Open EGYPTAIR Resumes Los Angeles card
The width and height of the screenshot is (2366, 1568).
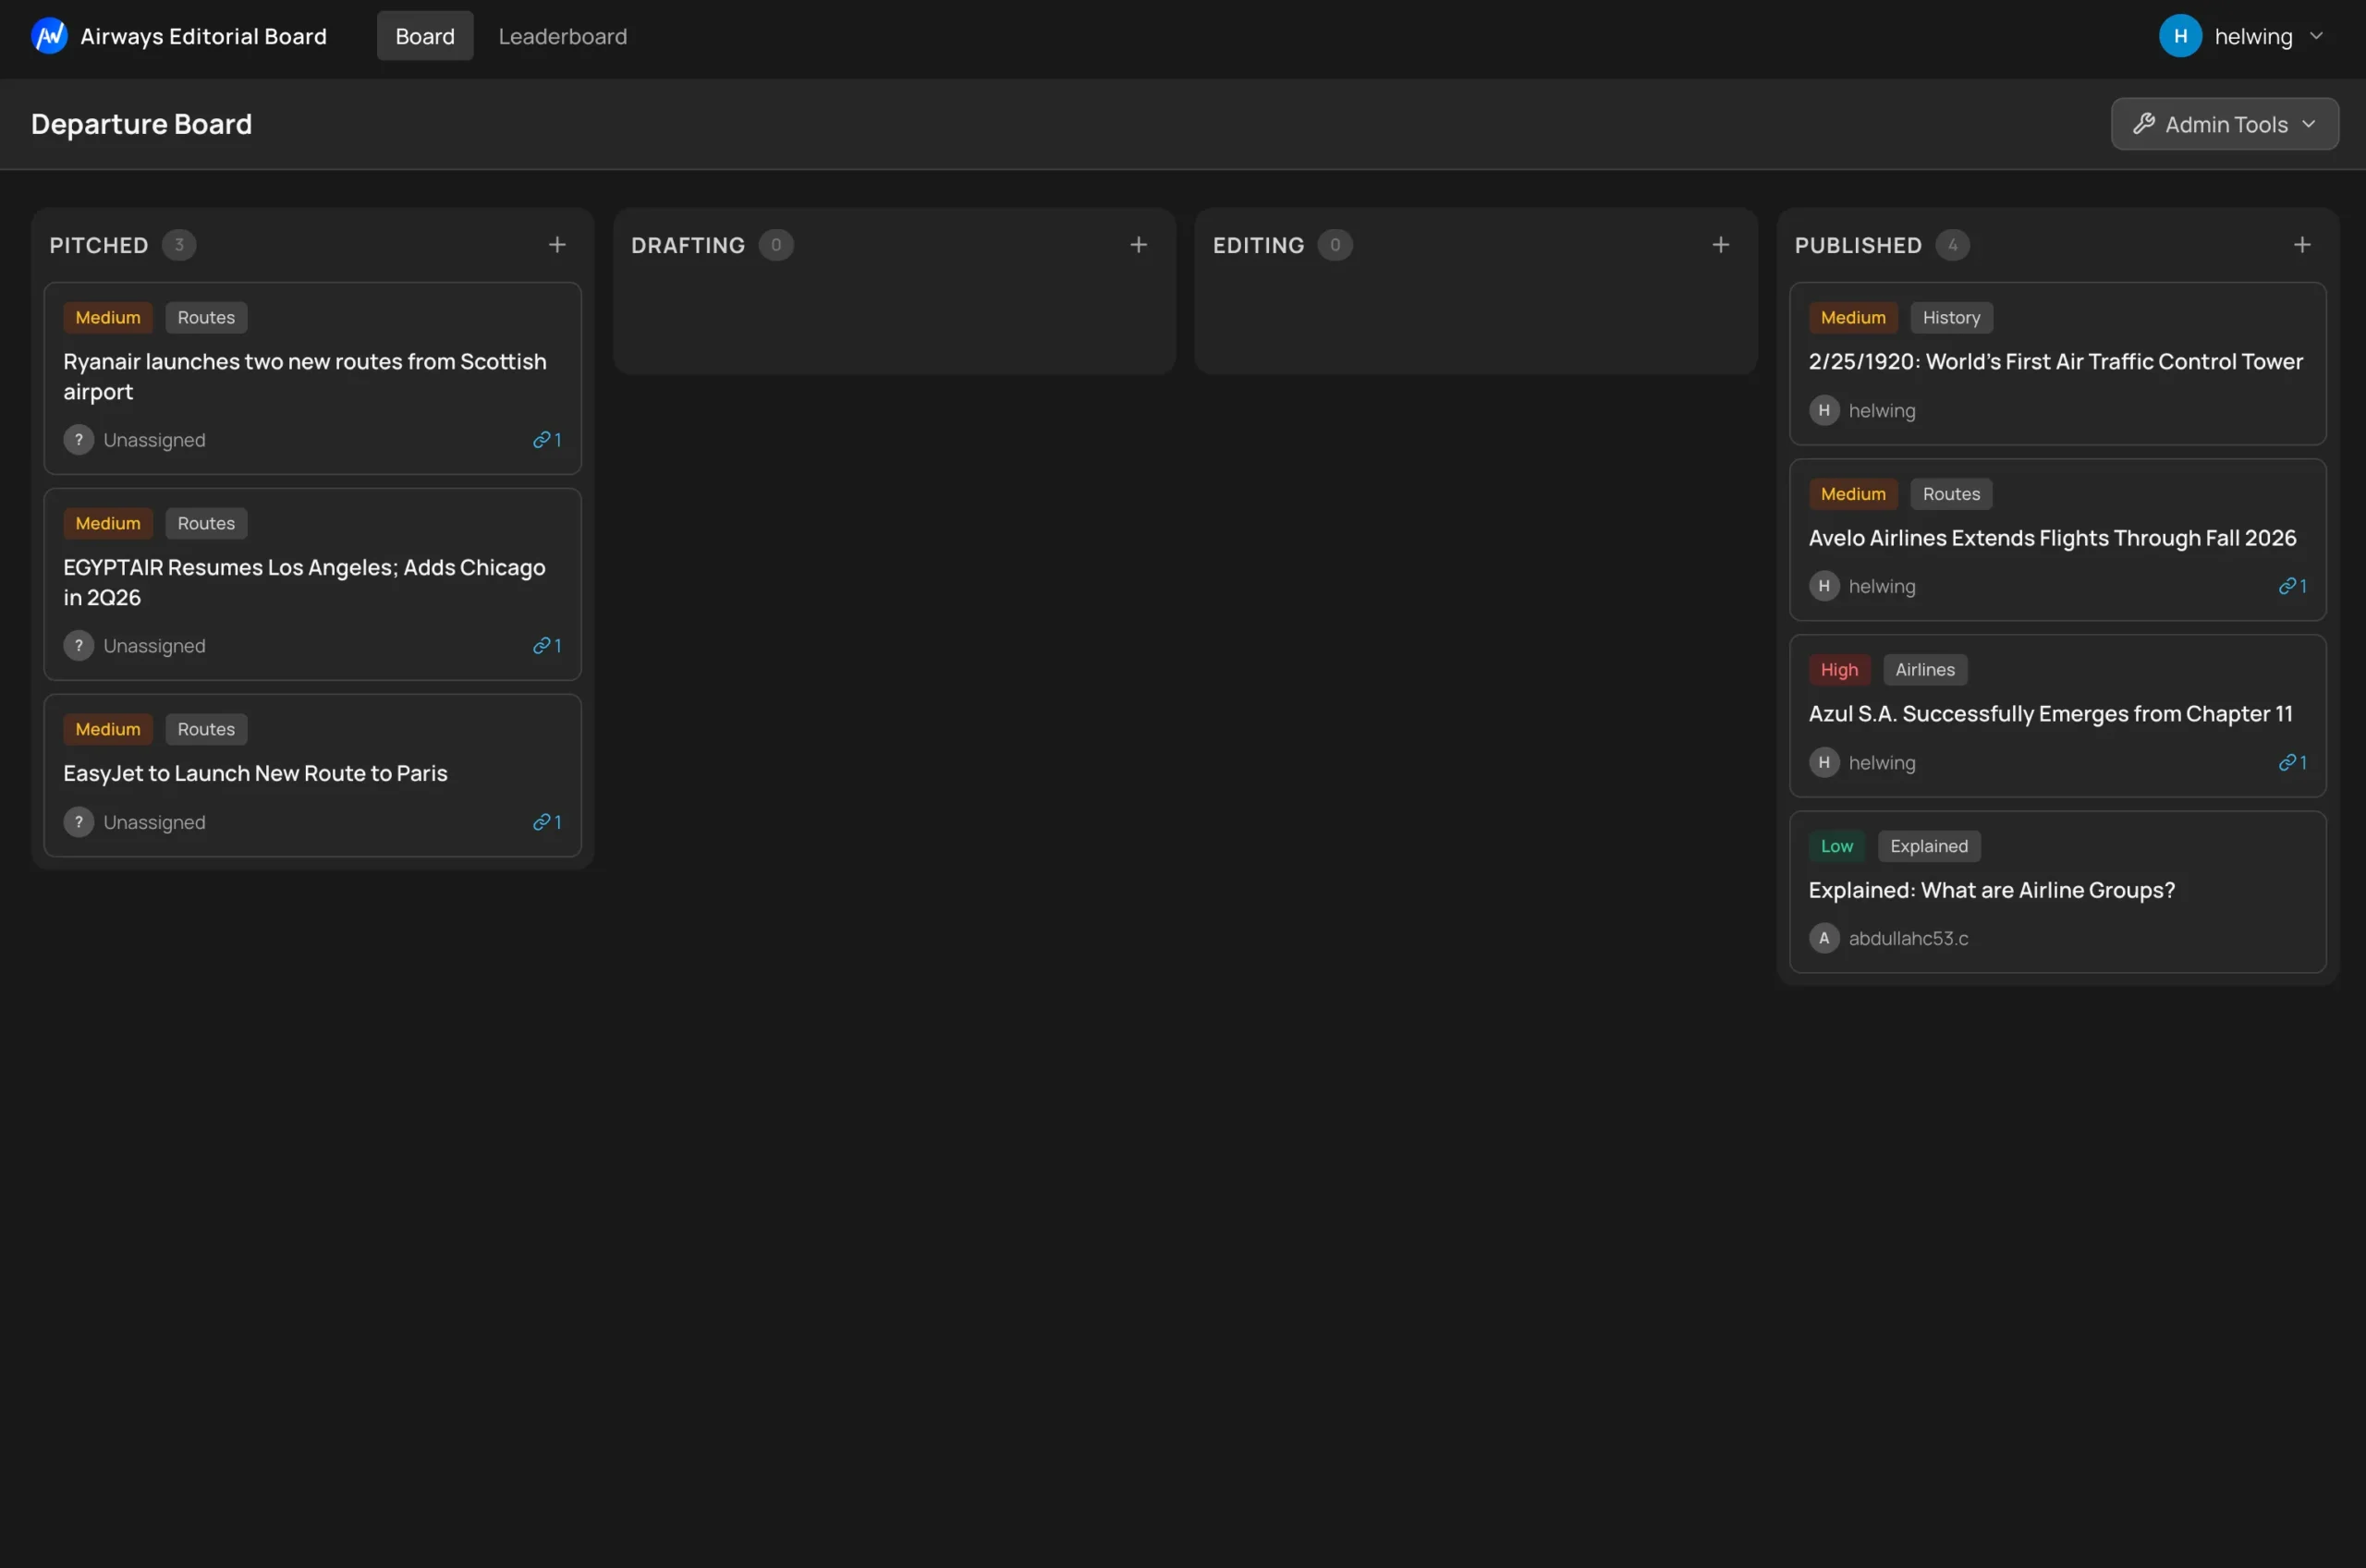coord(313,585)
